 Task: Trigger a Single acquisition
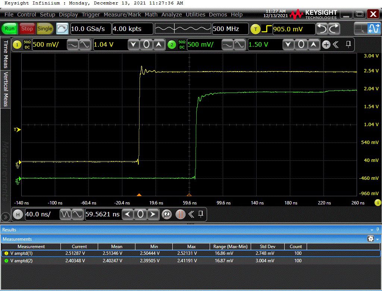click(45, 29)
